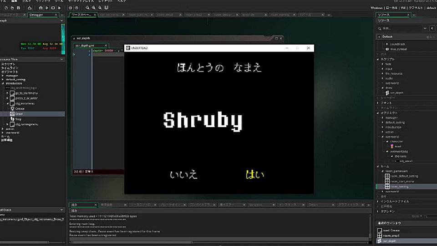This screenshot has height=246, width=437.
Task: Open the ヘルプ menu in menu bar
Action: pos(121,1)
